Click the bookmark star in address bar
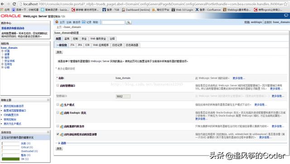Viewport: 290px width, 164px height. [x=286, y=4]
